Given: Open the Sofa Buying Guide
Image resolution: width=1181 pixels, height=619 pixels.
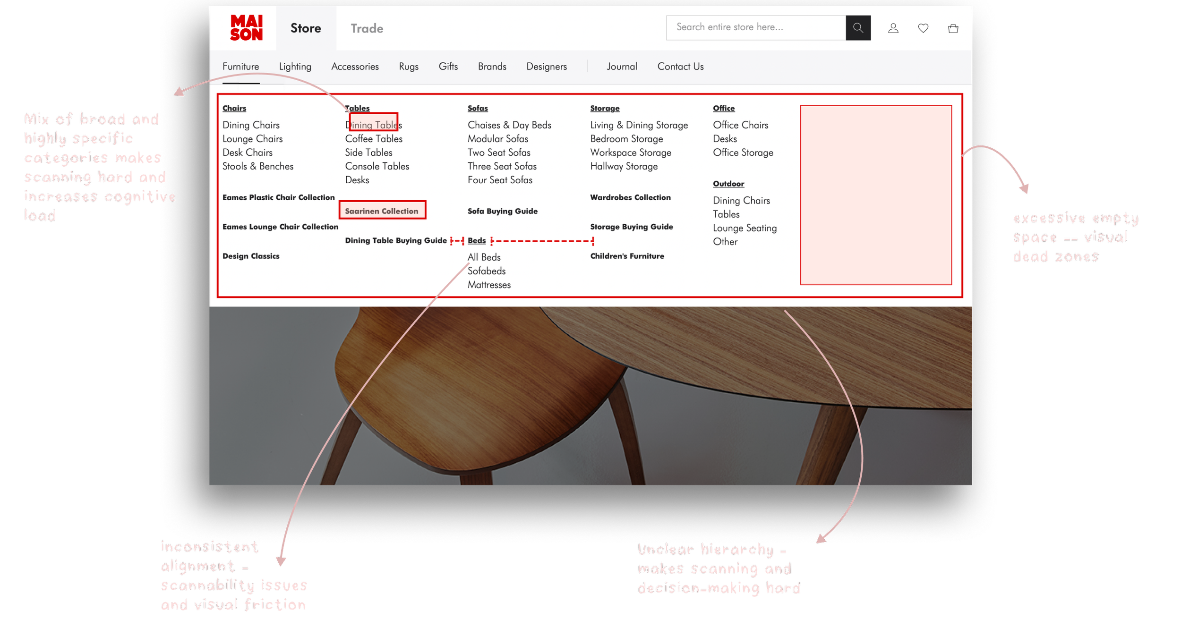Looking at the screenshot, I should click(502, 211).
